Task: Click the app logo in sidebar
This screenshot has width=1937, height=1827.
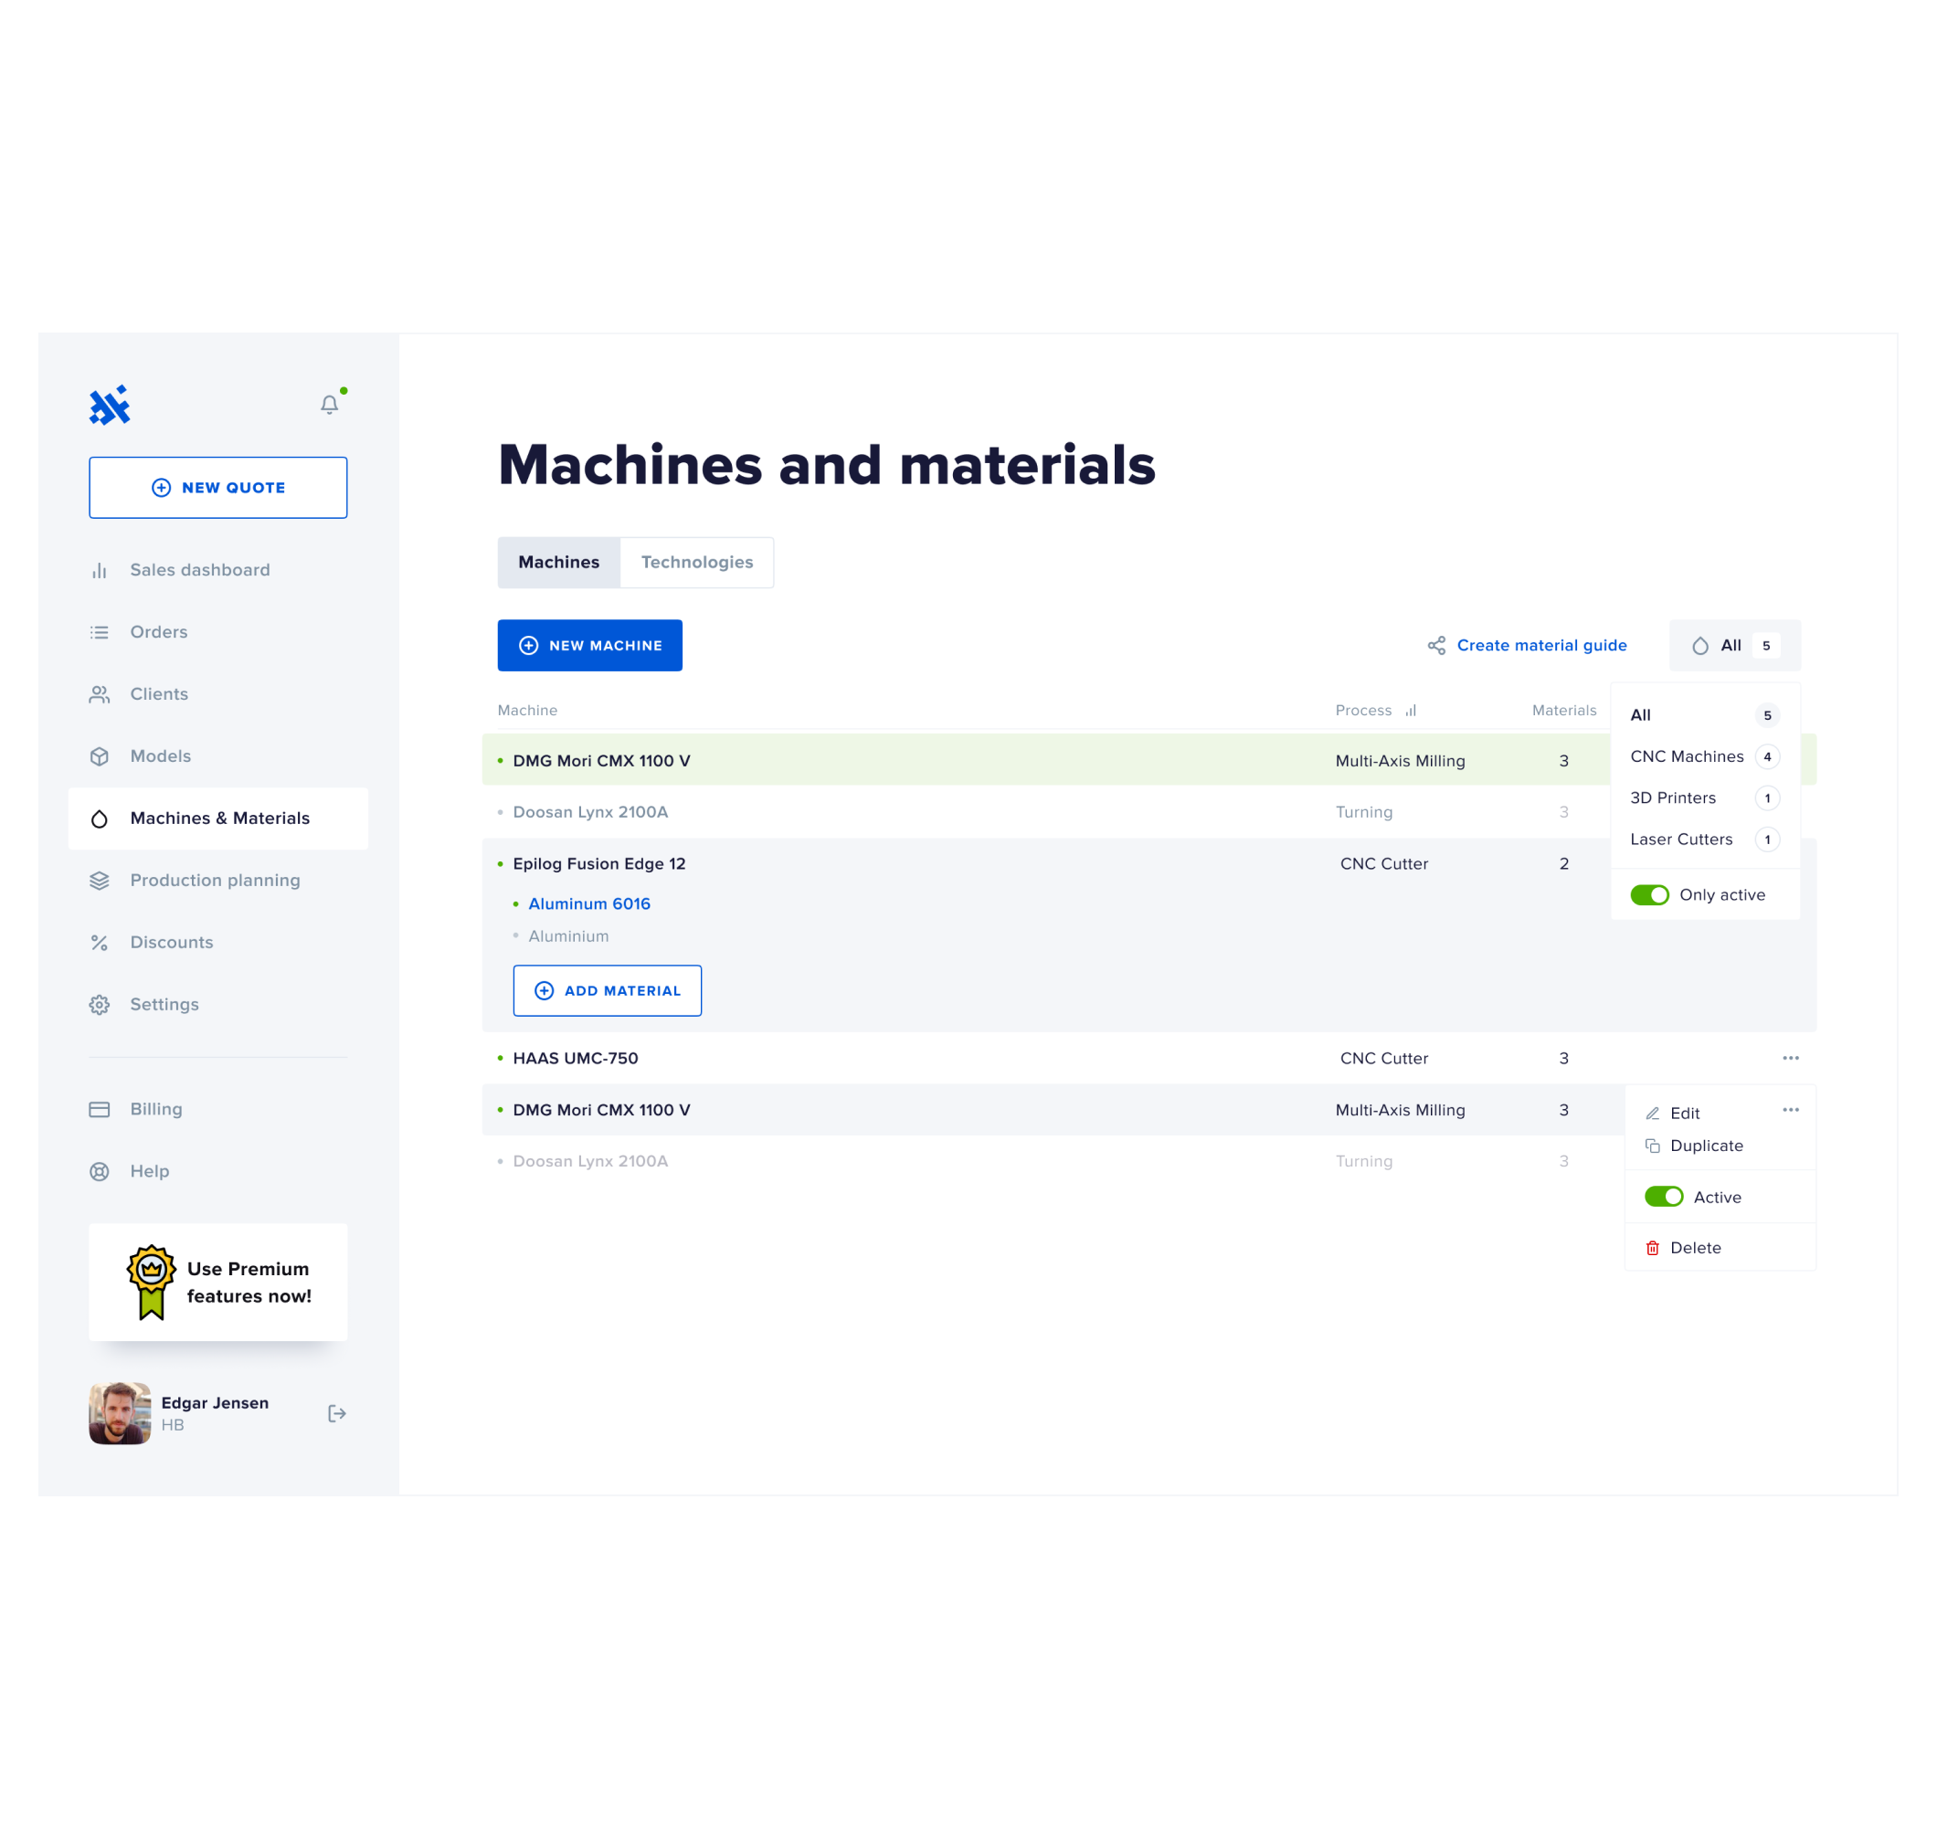Action: (111, 406)
